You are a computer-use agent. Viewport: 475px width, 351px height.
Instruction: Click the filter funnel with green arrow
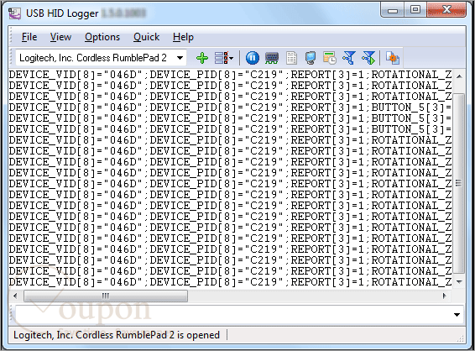pos(368,58)
